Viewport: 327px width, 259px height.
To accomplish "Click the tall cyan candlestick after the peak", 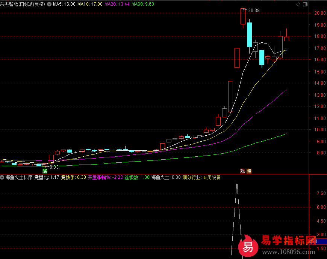I will point(249,34).
